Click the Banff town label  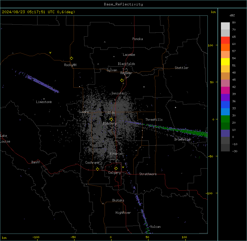point(36,162)
